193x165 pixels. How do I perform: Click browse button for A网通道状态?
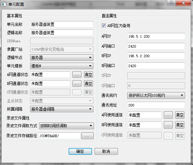pos(77,75)
